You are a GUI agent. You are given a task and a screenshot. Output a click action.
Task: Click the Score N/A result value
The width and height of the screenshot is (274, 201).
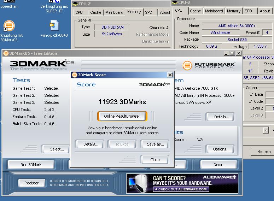[x=200, y=140]
